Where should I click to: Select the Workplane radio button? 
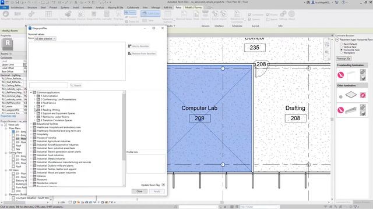(x=342, y=53)
